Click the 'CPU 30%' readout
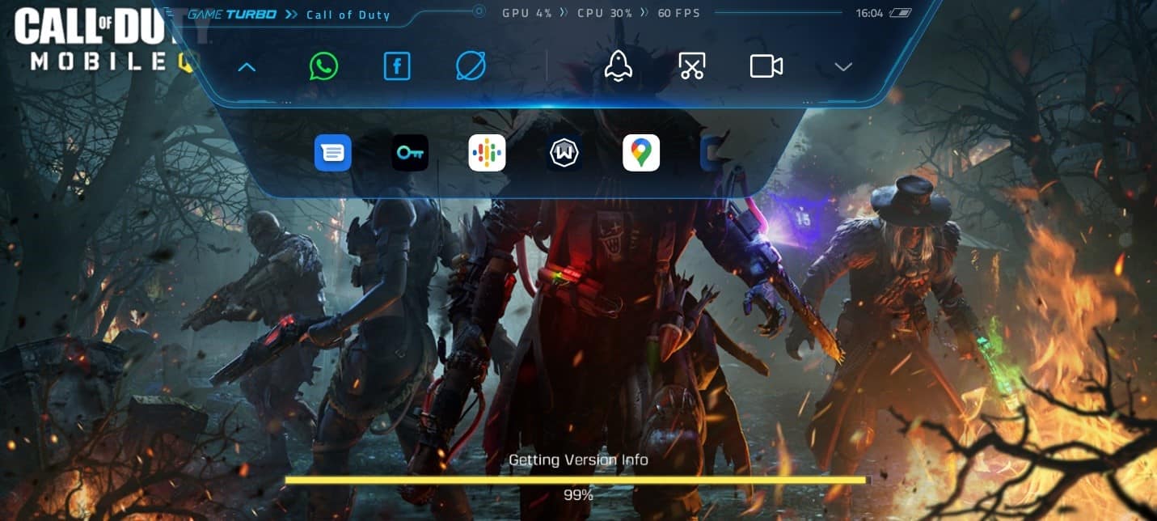Viewport: 1157px width, 521px height. [605, 13]
